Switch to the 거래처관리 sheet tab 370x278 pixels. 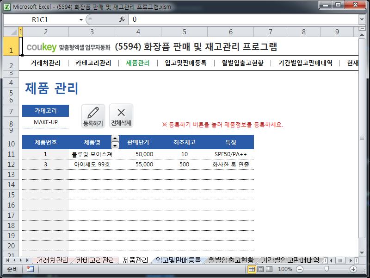tap(52, 260)
